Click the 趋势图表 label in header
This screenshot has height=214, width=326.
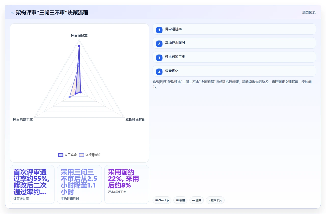point(309,12)
